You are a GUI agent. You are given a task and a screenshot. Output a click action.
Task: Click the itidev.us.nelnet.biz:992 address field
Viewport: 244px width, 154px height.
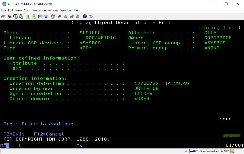tap(214, 151)
